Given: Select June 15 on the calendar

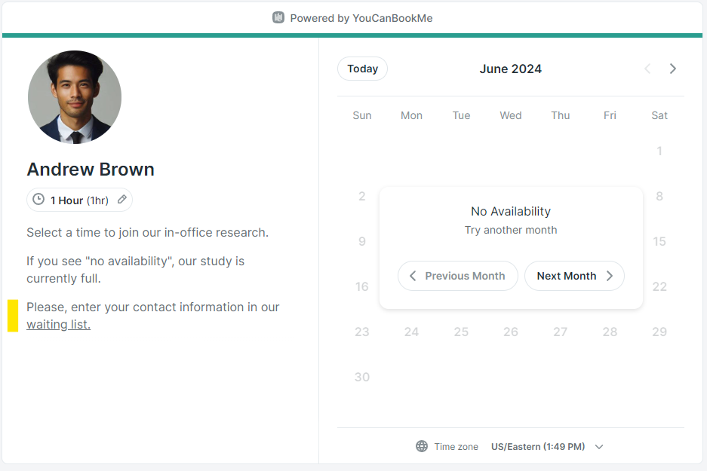Looking at the screenshot, I should pyautogui.click(x=659, y=241).
